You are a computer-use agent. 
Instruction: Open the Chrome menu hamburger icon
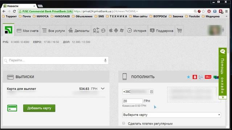tap(226, 11)
